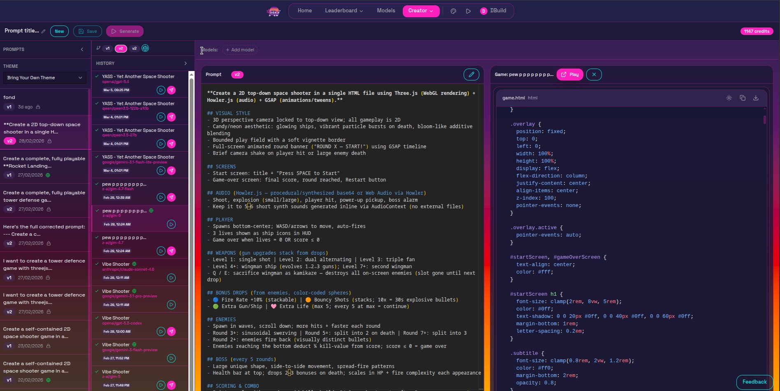Open the Creator menu in the navbar

point(420,11)
